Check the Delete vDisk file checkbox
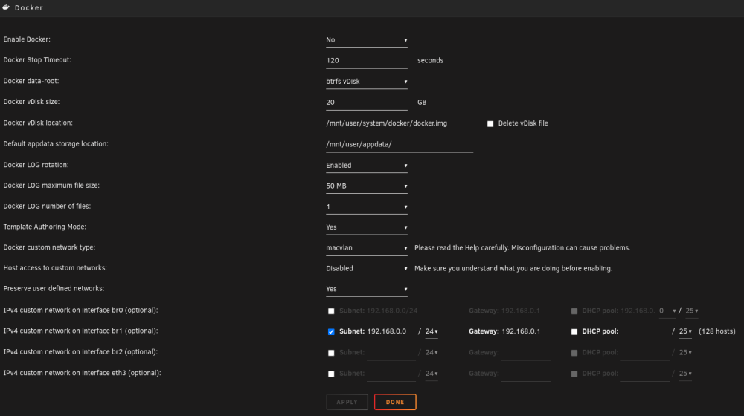 click(490, 123)
